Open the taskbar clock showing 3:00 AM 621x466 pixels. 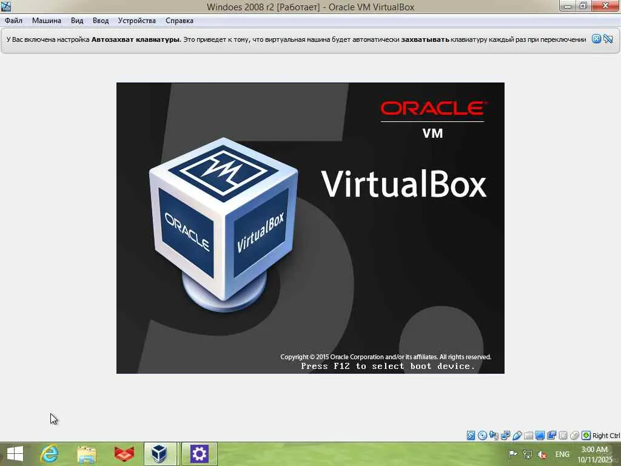594,454
